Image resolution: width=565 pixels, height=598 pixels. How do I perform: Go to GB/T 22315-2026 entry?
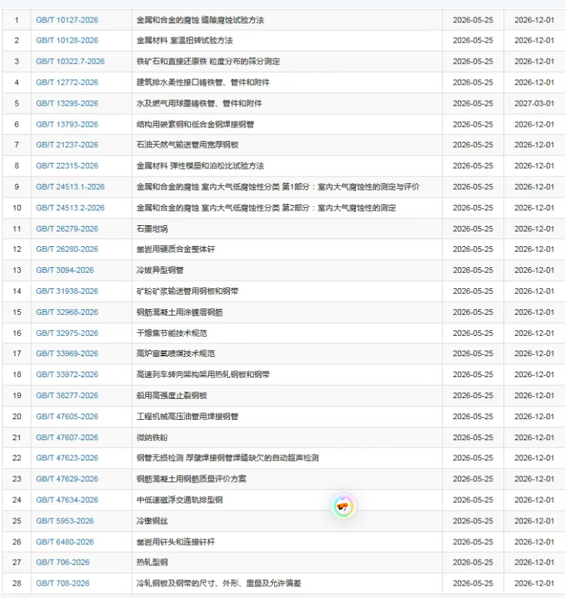(x=67, y=166)
